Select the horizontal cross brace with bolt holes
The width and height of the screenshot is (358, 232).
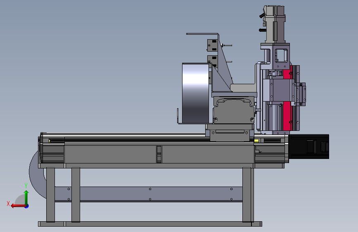[x=148, y=194]
